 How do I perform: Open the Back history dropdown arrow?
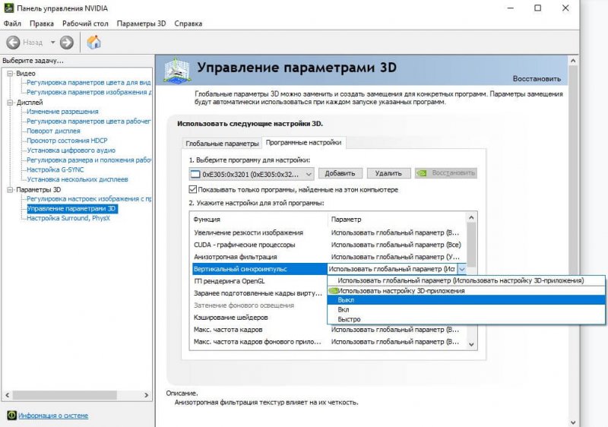tap(52, 43)
